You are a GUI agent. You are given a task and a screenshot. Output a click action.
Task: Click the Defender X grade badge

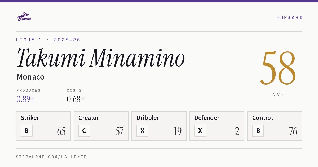200,130
